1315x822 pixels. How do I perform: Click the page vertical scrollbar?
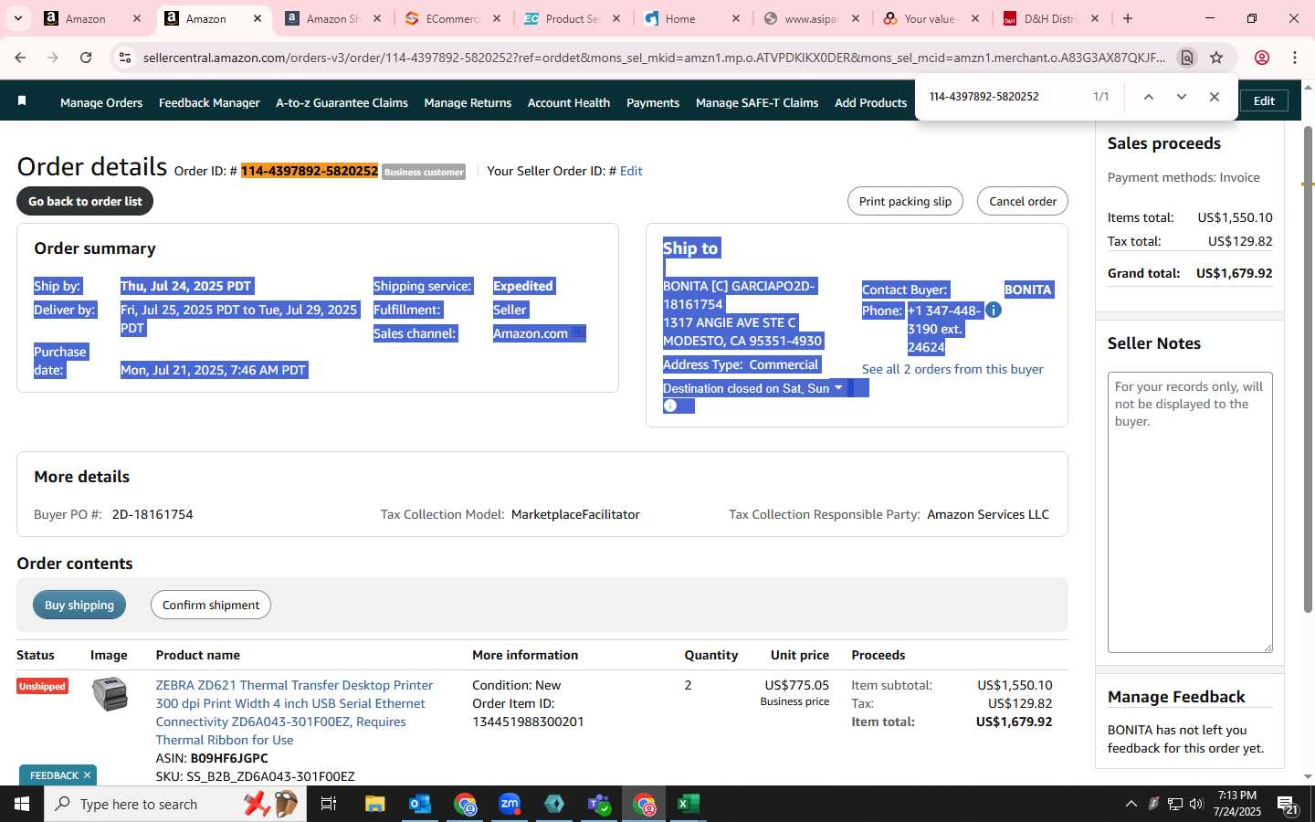tap(1308, 370)
